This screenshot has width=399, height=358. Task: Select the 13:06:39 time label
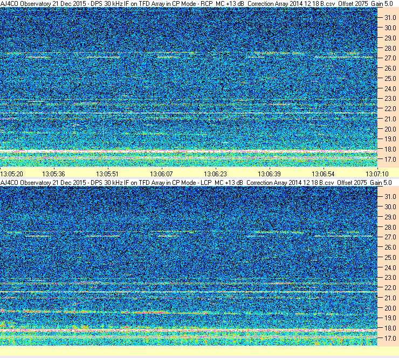coord(269,174)
